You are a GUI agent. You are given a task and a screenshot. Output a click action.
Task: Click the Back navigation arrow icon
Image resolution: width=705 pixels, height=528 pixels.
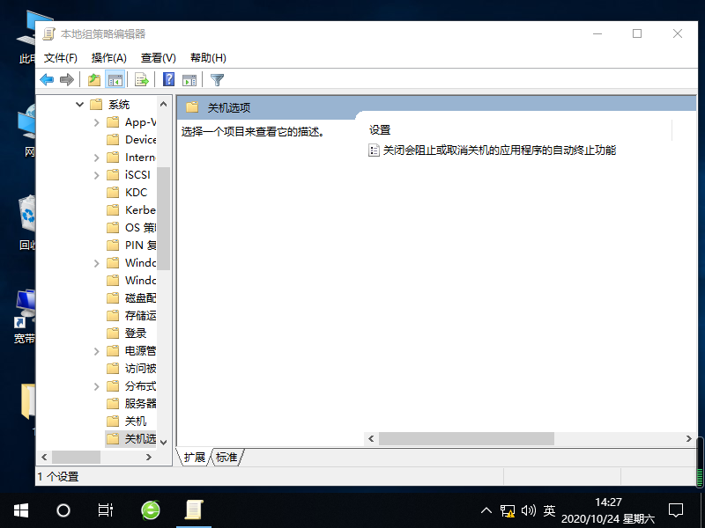(46, 79)
